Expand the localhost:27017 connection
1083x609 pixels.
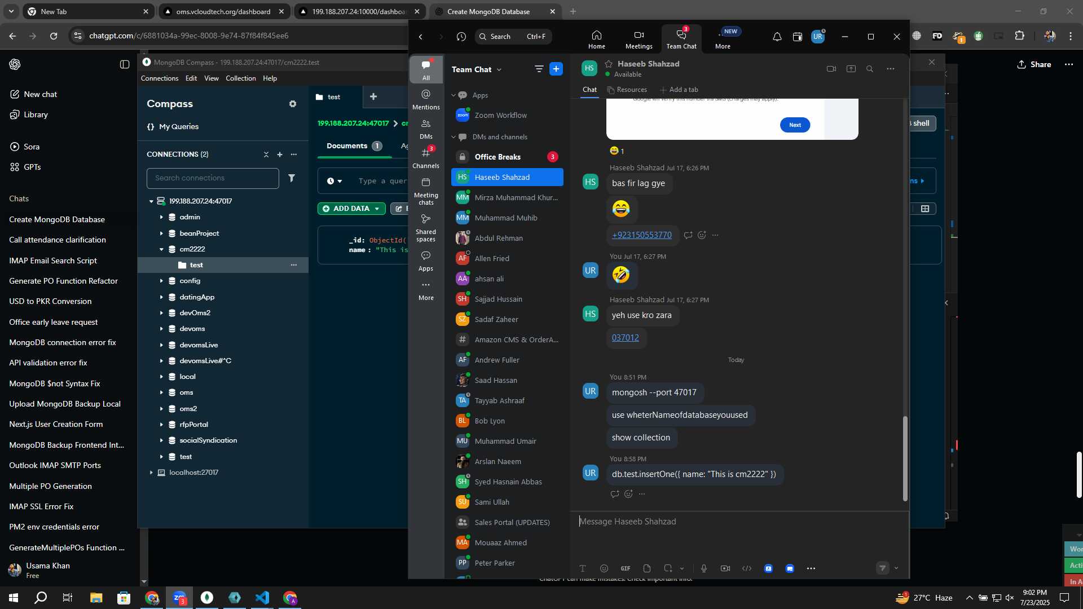[x=151, y=473]
